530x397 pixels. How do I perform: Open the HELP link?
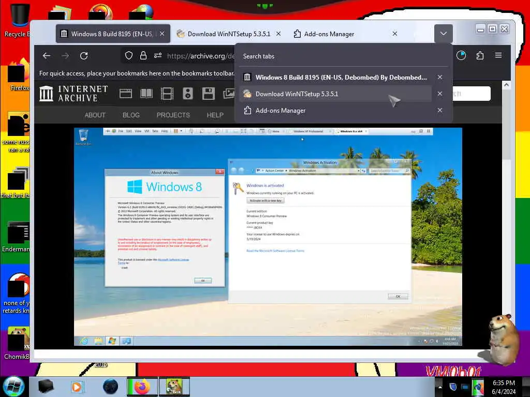(215, 115)
